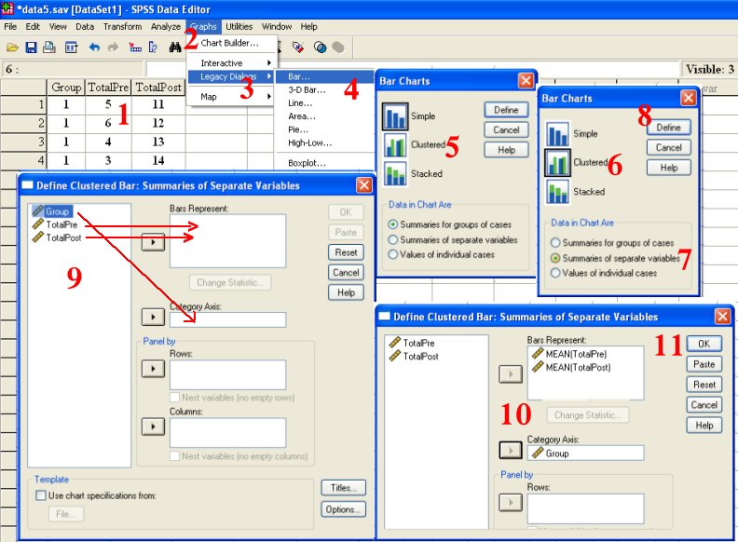This screenshot has height=542, width=738.
Task: Select Summaries for groups of cases in right Bar Charts dialog
Action: (x=555, y=243)
